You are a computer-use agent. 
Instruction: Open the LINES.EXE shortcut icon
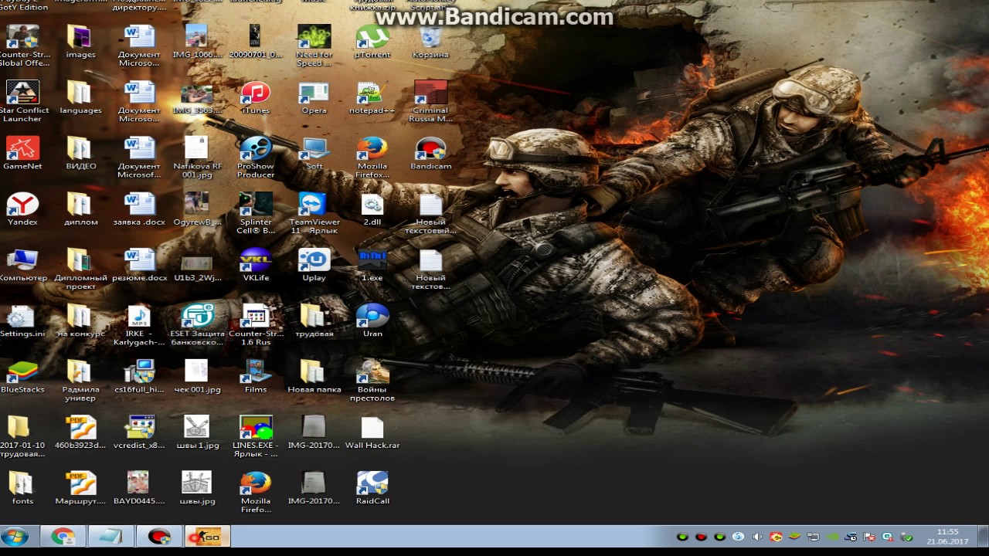[256, 436]
